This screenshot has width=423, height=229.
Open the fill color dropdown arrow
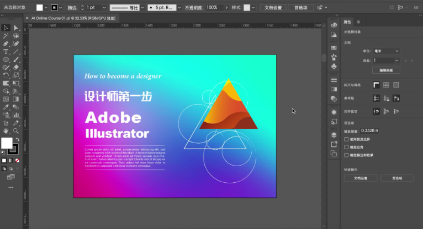[46, 8]
